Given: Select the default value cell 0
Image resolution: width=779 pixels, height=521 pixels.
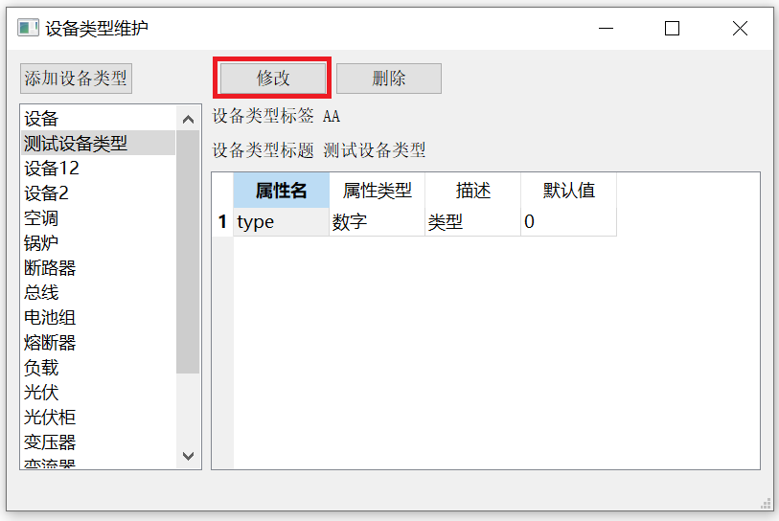Looking at the screenshot, I should tap(569, 221).
